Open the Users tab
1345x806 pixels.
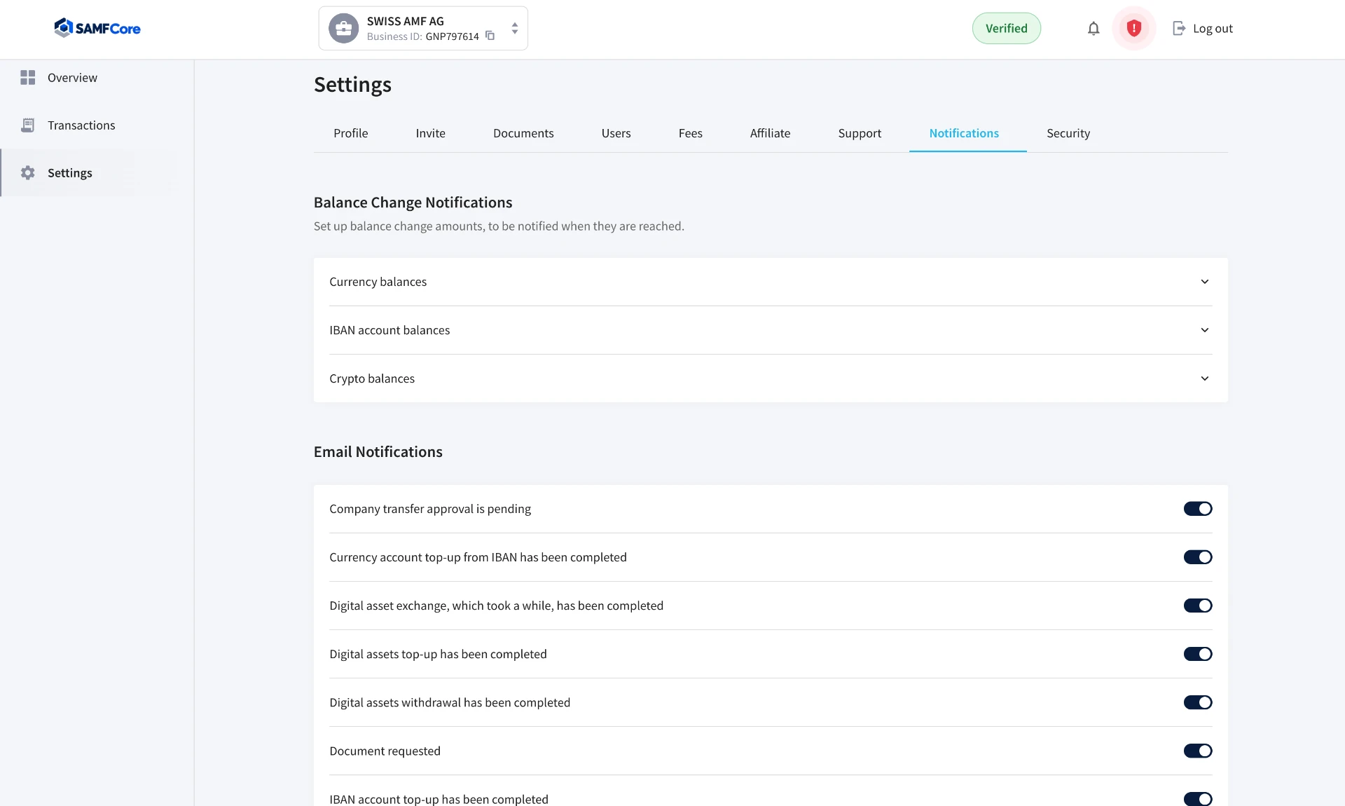coord(616,133)
